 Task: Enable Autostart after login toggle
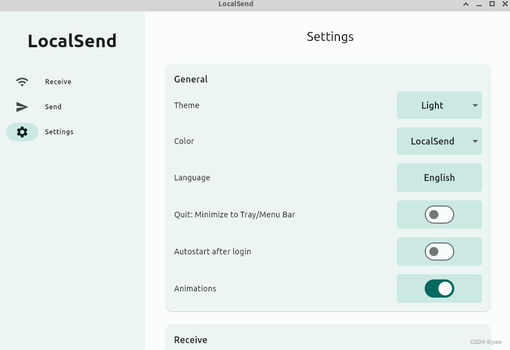(439, 252)
